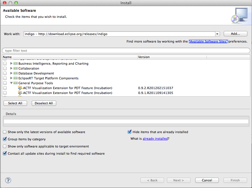Click the Business Intelligence category icon

16,64
